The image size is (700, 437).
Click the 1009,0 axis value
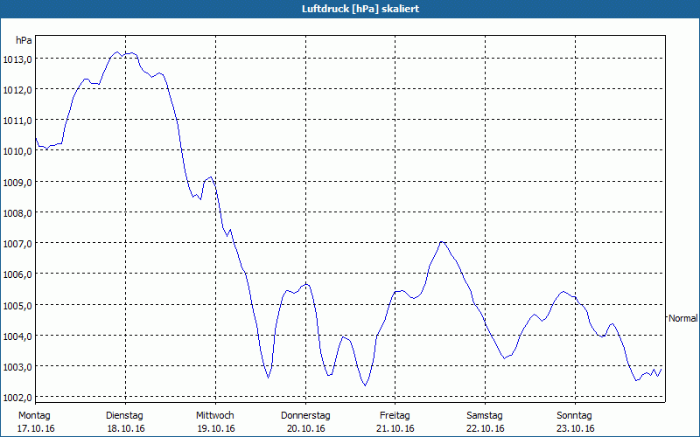tap(17, 183)
